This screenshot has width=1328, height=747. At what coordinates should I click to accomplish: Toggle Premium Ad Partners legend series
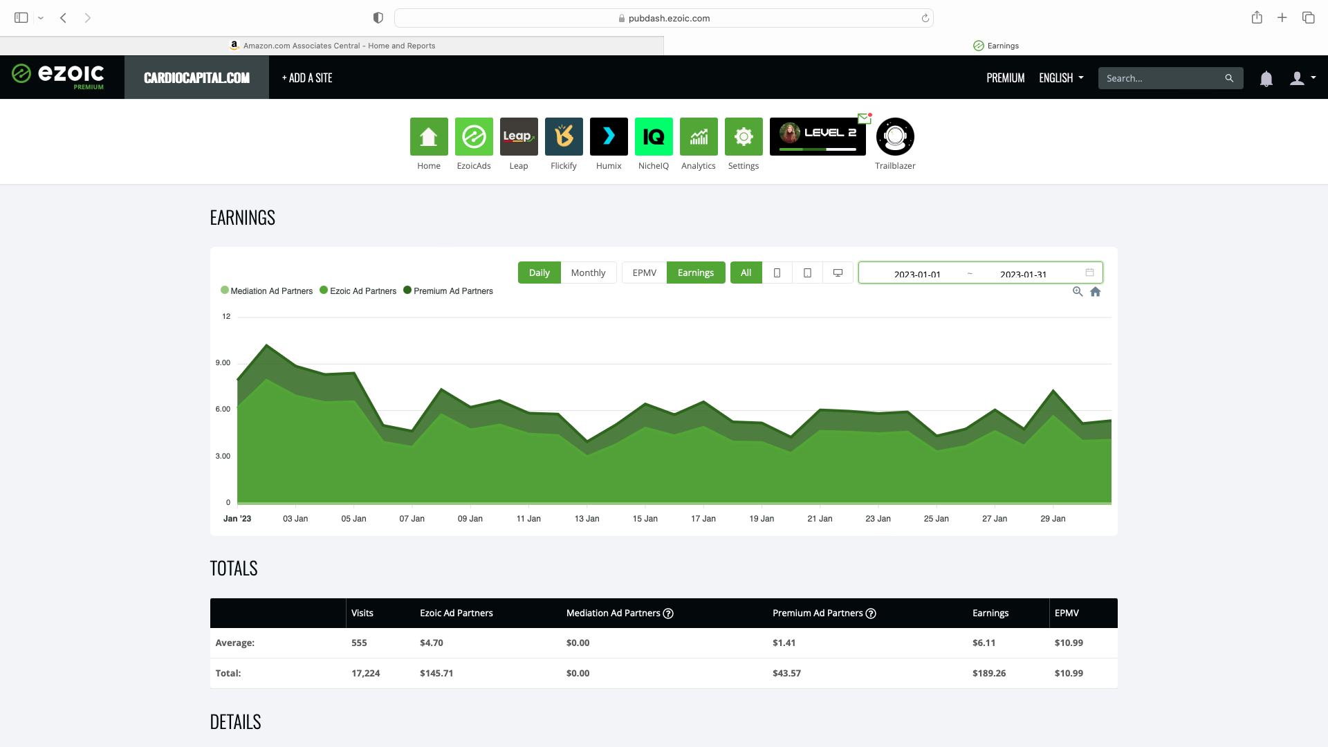tap(448, 291)
